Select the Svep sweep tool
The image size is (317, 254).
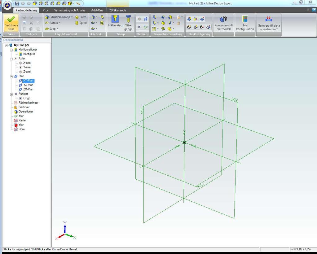coord(51,29)
